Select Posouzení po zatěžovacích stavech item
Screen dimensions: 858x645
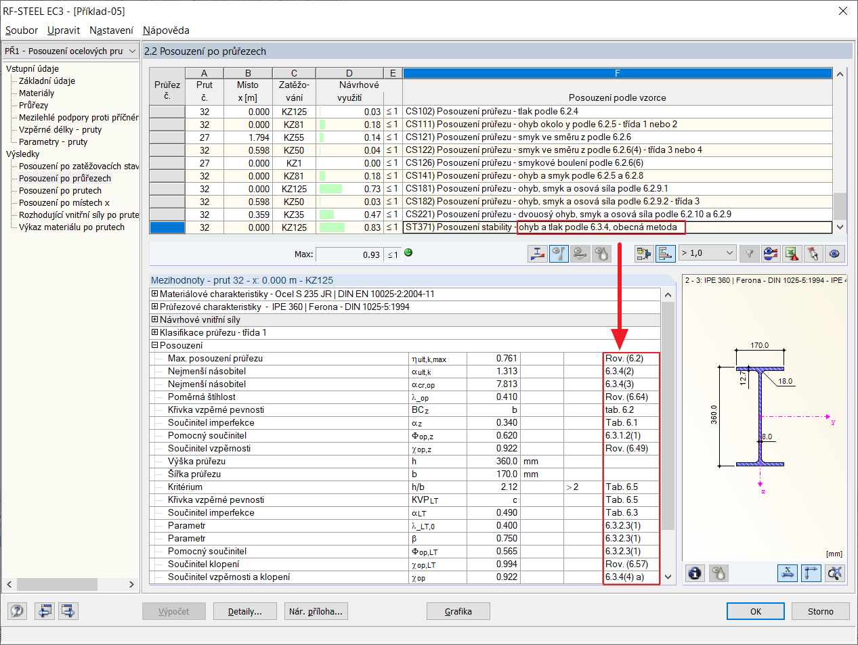(79, 166)
